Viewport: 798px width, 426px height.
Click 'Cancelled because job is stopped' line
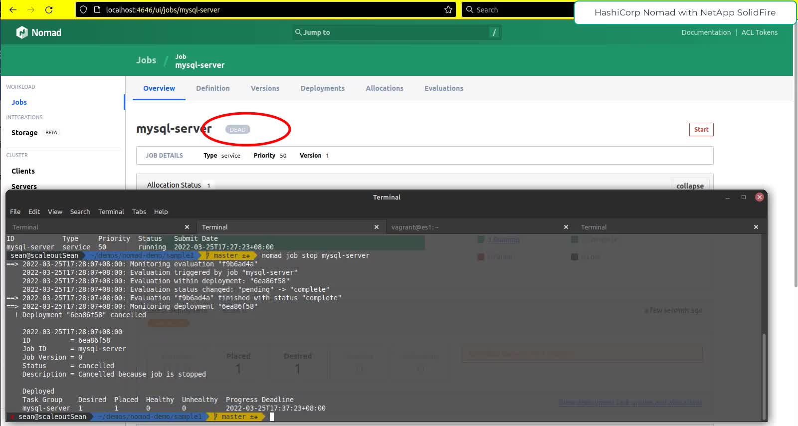click(114, 374)
